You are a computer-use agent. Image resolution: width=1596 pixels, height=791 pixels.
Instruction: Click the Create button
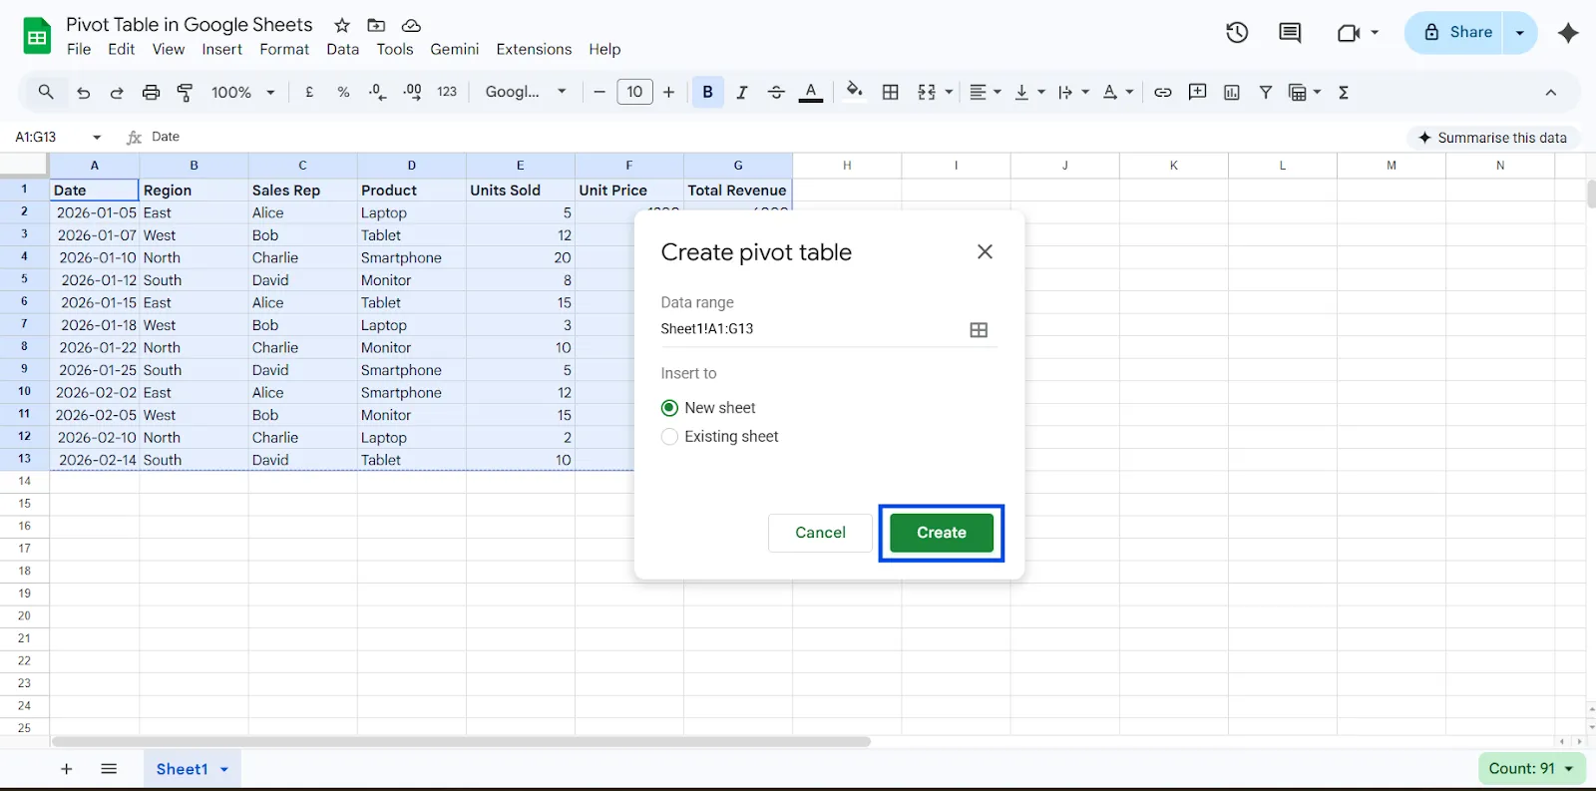coord(942,533)
